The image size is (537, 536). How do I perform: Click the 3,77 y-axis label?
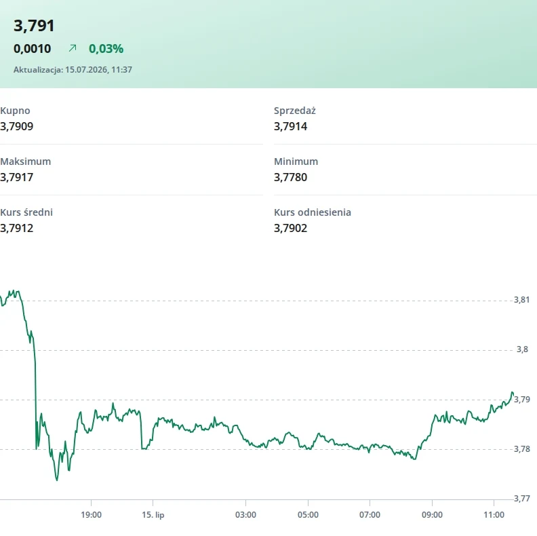(x=522, y=499)
